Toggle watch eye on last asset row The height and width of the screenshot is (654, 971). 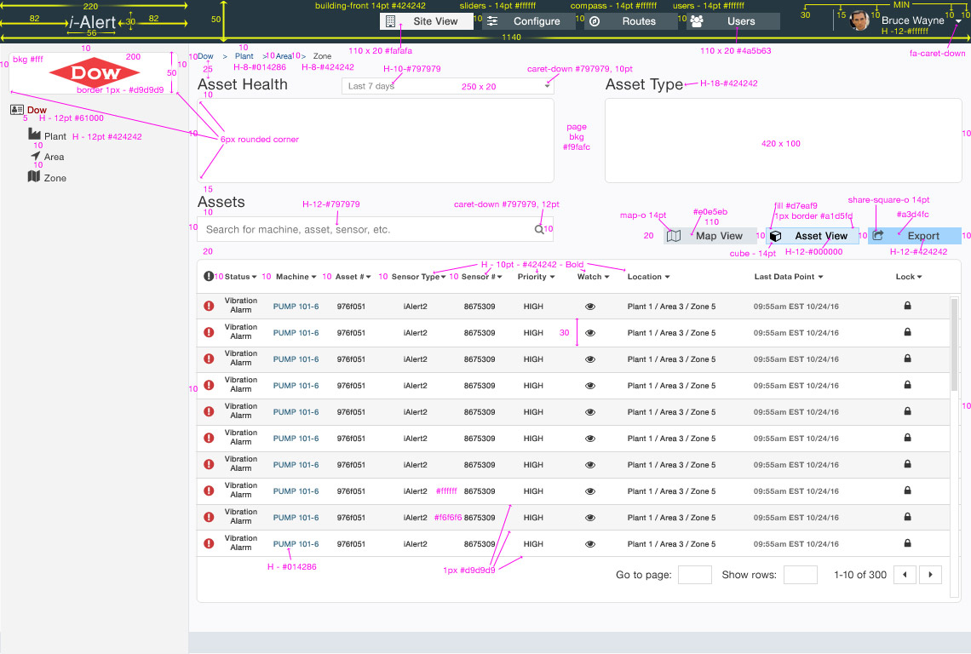pyautogui.click(x=589, y=544)
